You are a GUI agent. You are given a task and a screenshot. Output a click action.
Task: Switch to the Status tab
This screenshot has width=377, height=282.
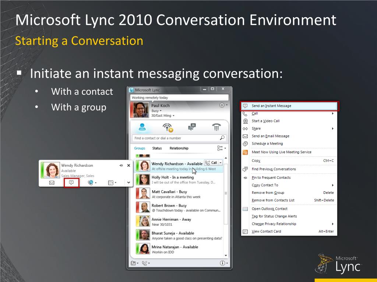pos(157,148)
